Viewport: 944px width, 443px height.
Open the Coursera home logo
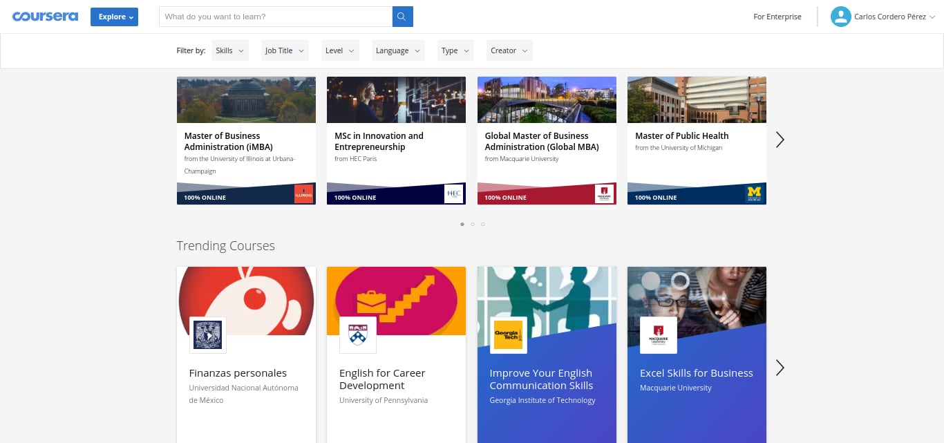[45, 17]
